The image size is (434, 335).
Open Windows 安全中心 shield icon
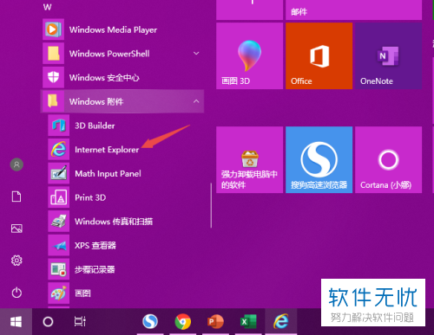[x=53, y=77]
